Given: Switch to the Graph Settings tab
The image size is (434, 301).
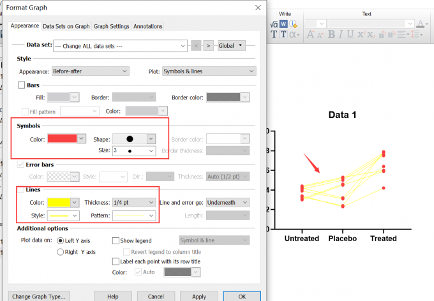Looking at the screenshot, I should [111, 26].
